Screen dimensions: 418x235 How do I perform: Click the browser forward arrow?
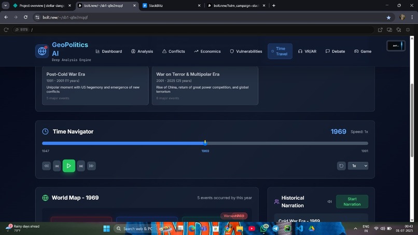16,17
